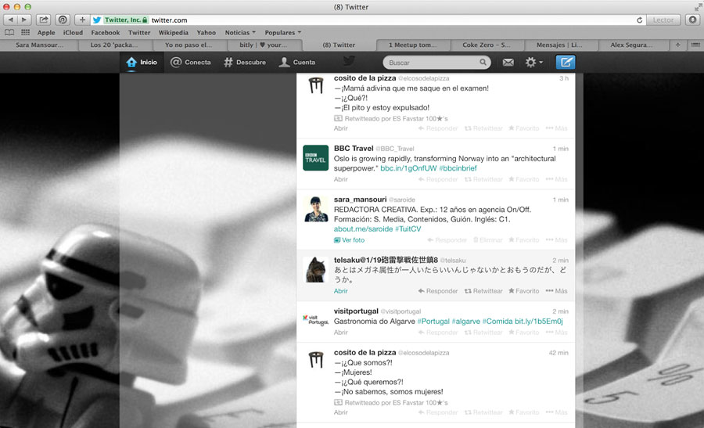This screenshot has height=428, width=704.
Task: Expand telsaku tweet with Abrir
Action: pos(341,291)
